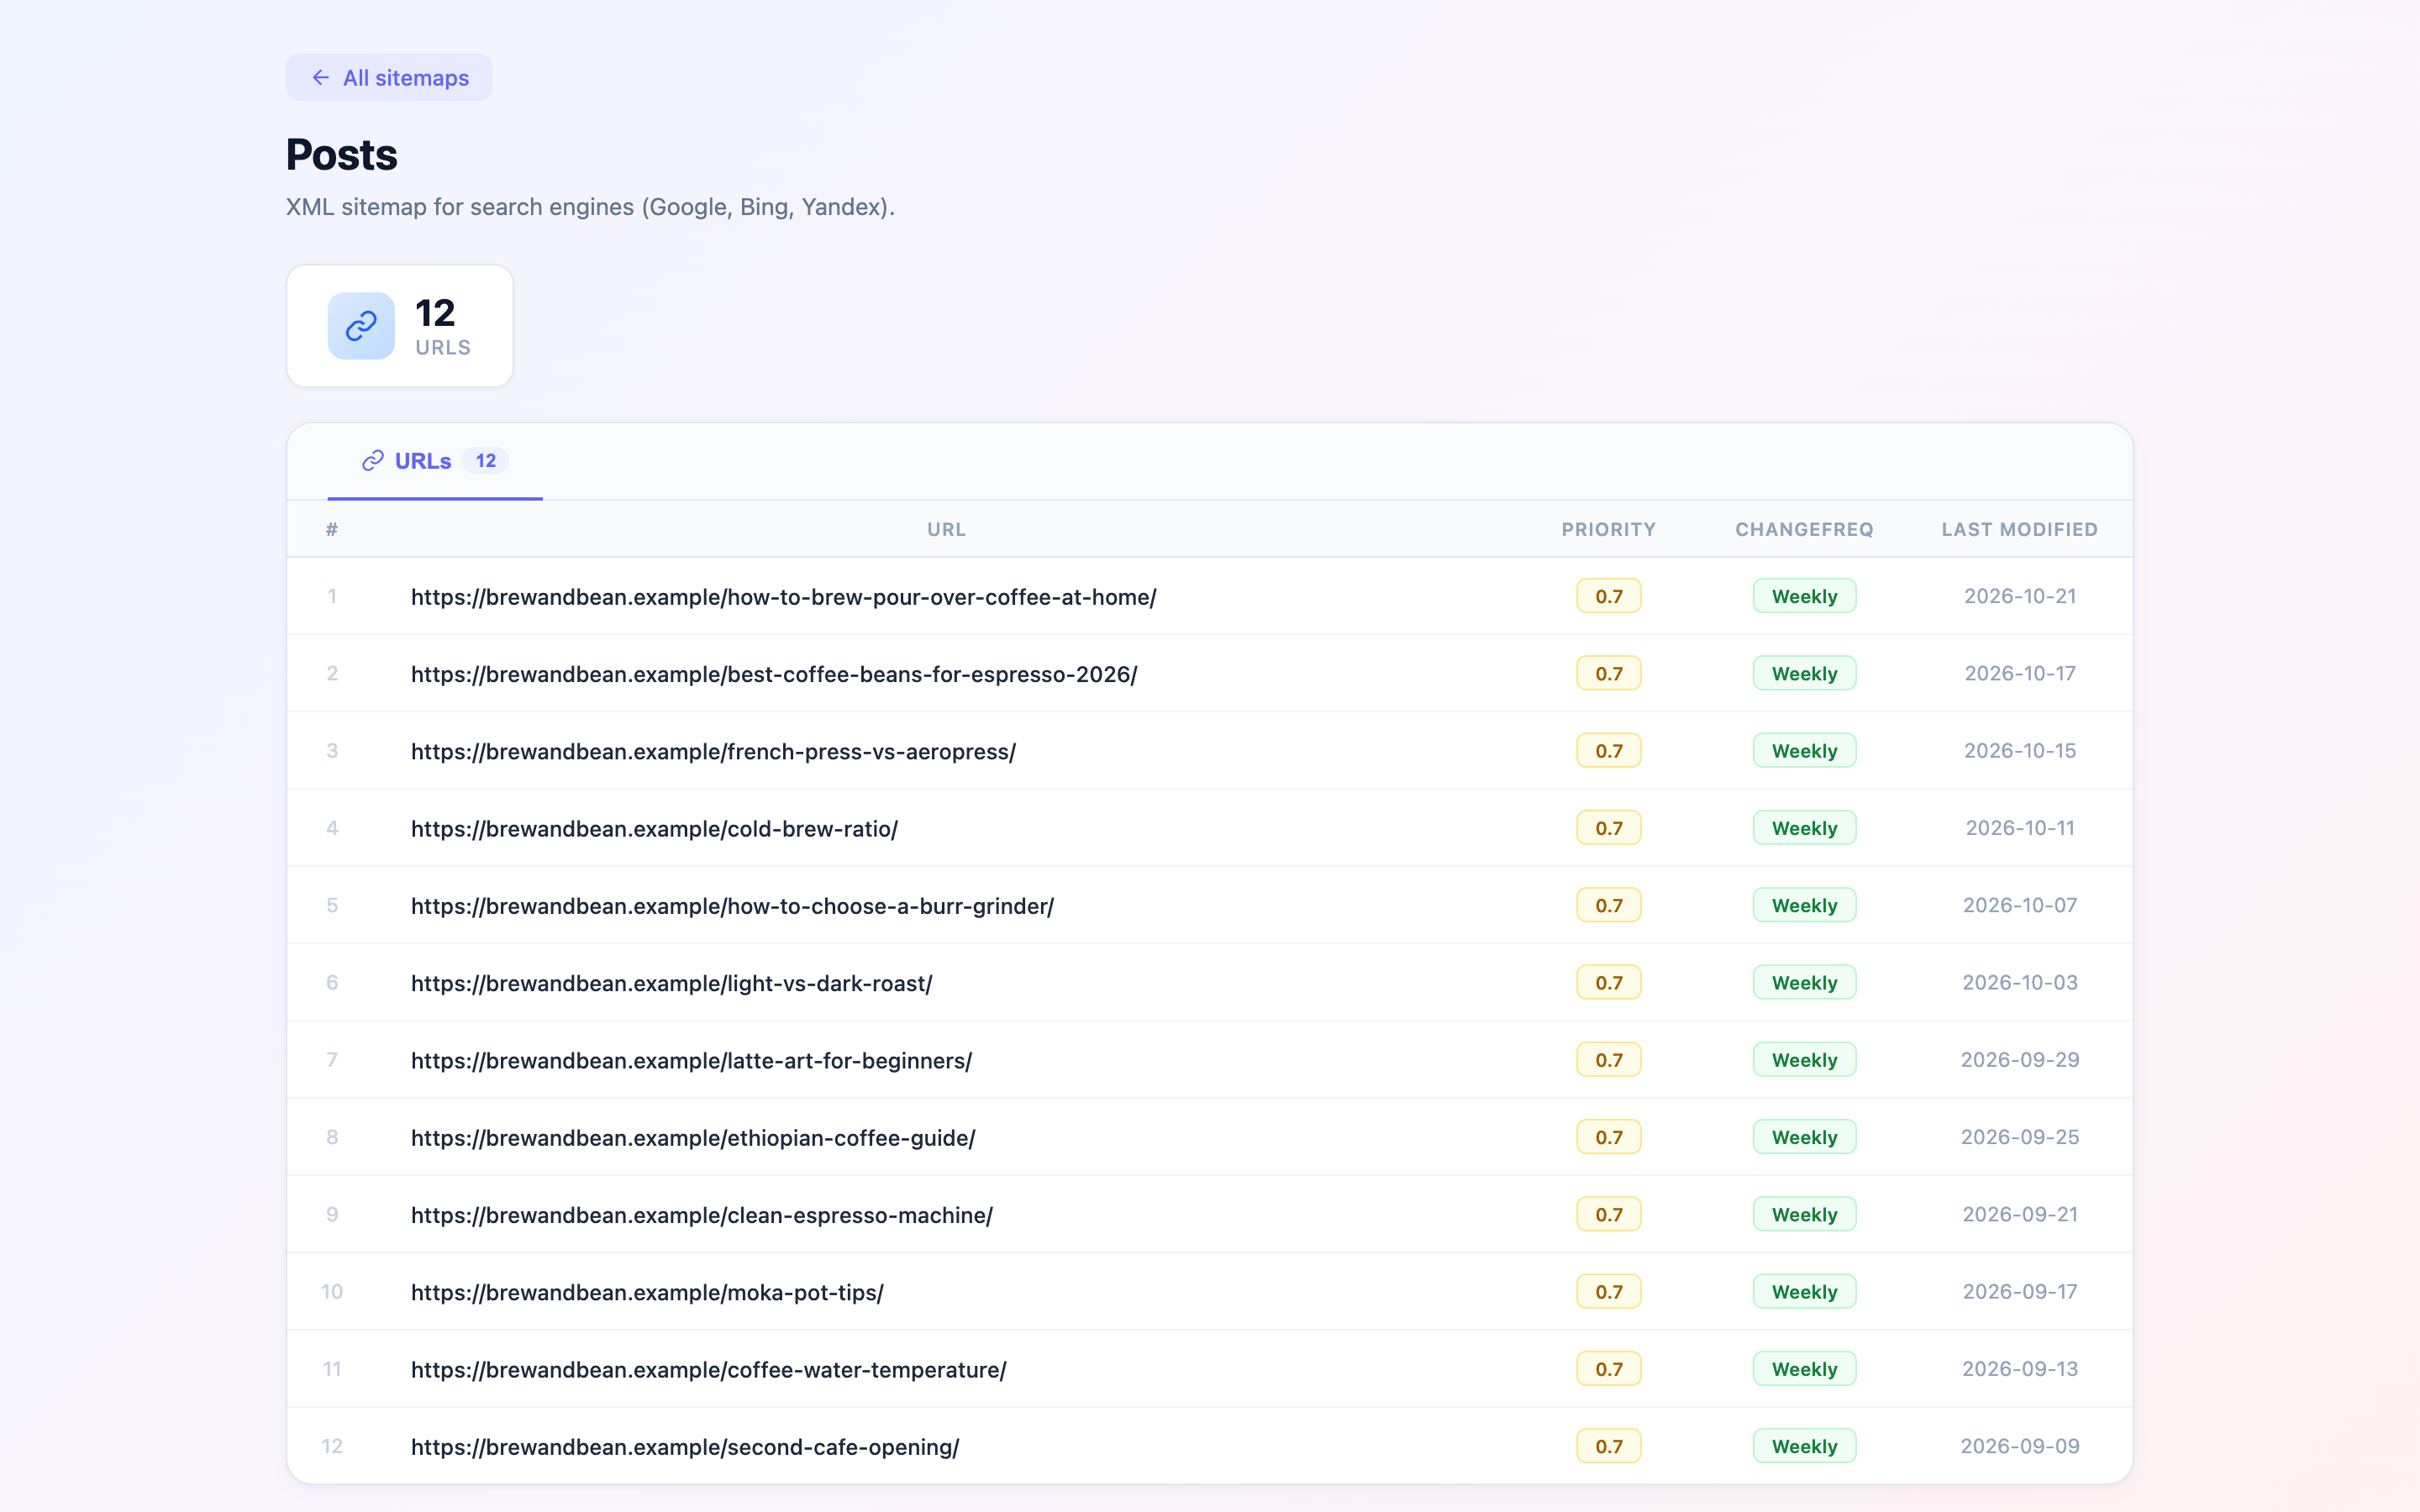Screen dimensions: 2420x1512
Task: Click row number 9
Action: 332,1214
